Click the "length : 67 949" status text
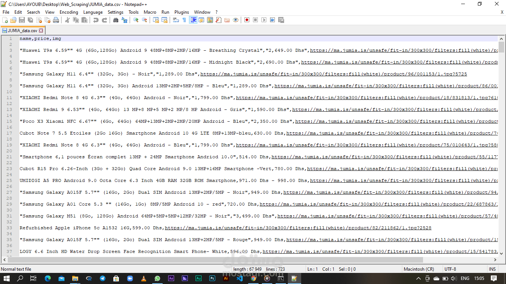This screenshot has width=506, height=284. (247, 269)
